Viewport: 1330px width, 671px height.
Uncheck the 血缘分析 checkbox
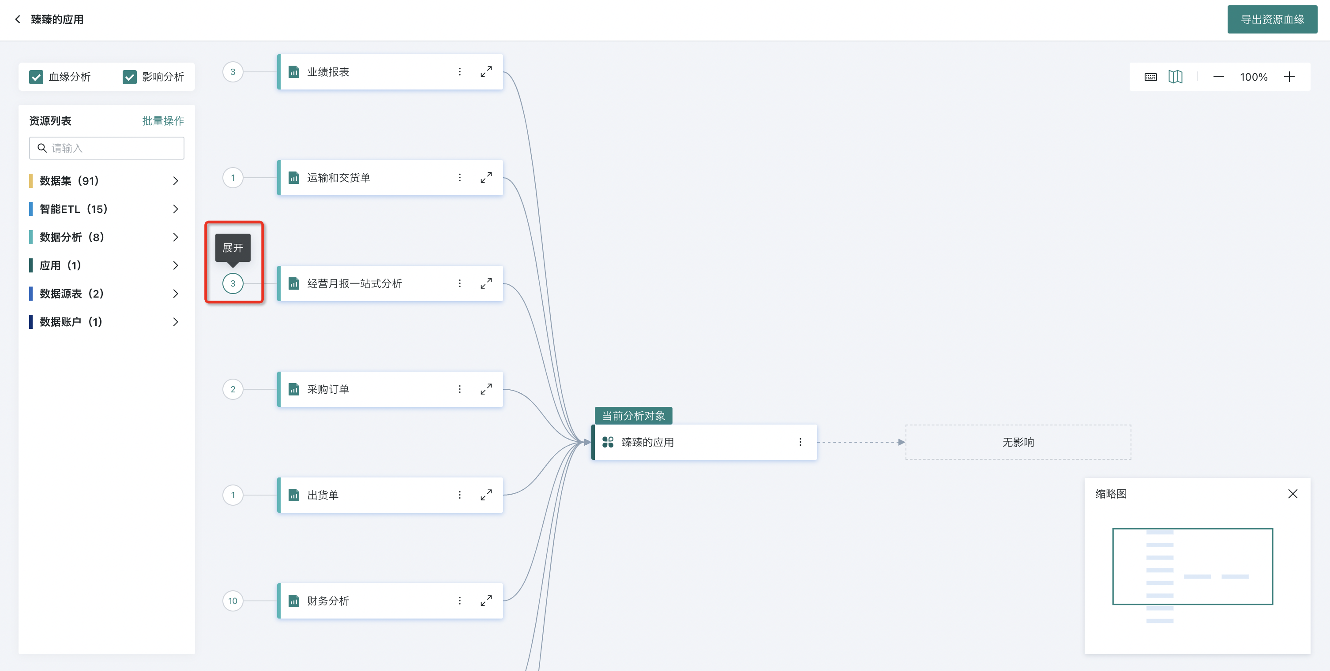[x=36, y=77]
